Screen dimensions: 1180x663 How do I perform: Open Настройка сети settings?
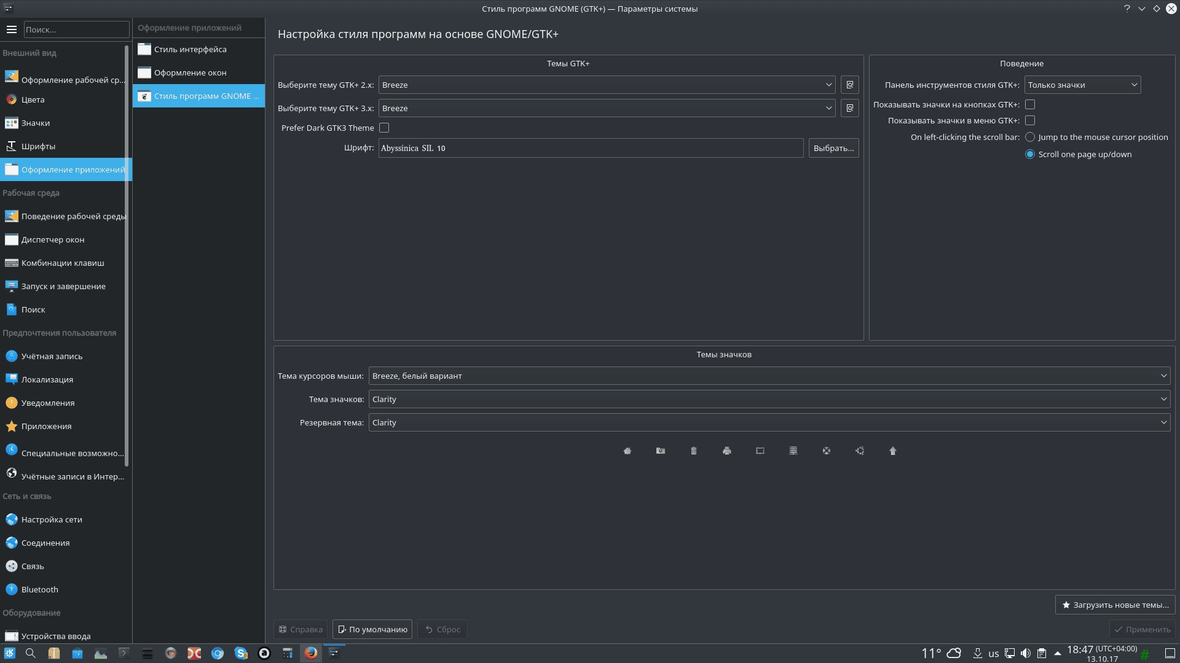point(66,519)
